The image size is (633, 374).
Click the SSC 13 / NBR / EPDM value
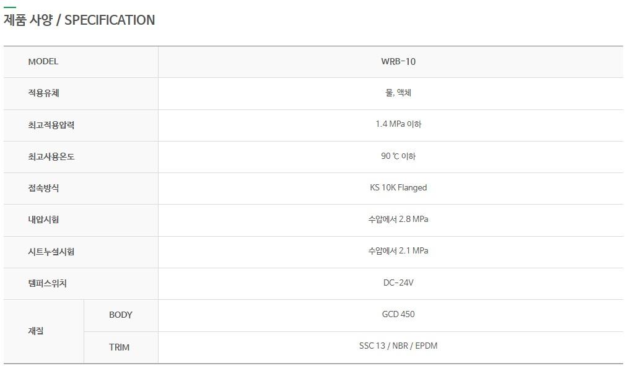click(x=398, y=346)
